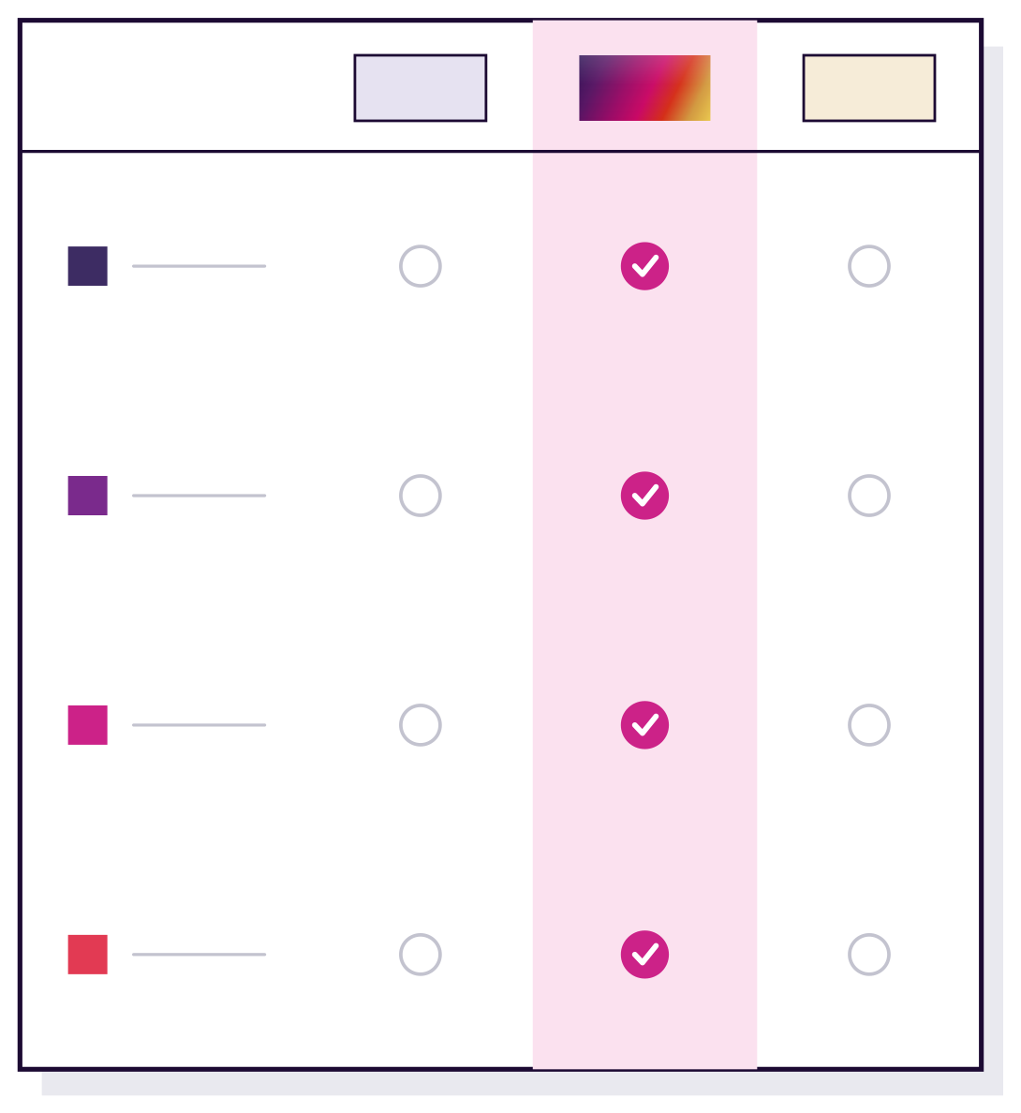Click the magenta square icon
This screenshot has width=1021, height=1113.
[88, 725]
